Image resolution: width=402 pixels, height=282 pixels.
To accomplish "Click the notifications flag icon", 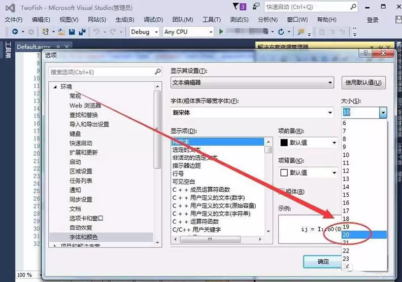I will (x=234, y=7).
